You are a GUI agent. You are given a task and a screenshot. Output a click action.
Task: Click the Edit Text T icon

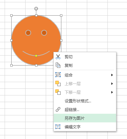click(58, 127)
